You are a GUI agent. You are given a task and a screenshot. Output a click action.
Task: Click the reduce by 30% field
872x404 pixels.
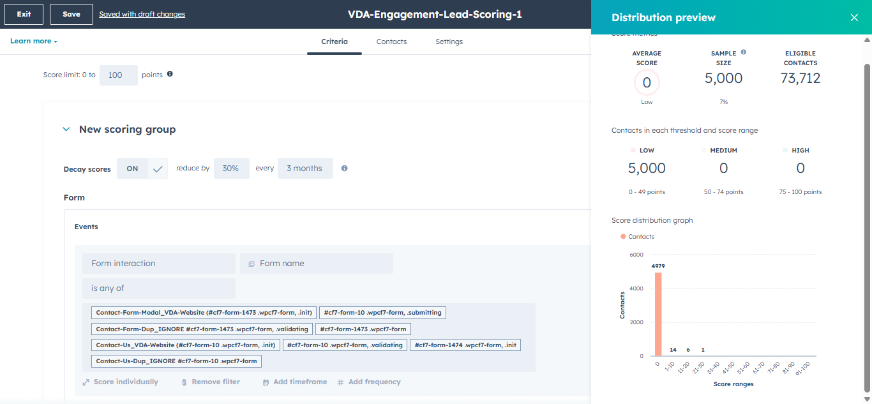[x=231, y=168]
